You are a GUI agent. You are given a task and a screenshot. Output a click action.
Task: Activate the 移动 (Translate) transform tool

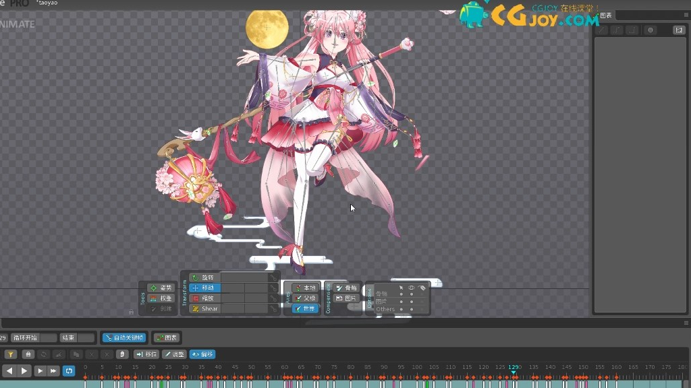click(x=204, y=288)
